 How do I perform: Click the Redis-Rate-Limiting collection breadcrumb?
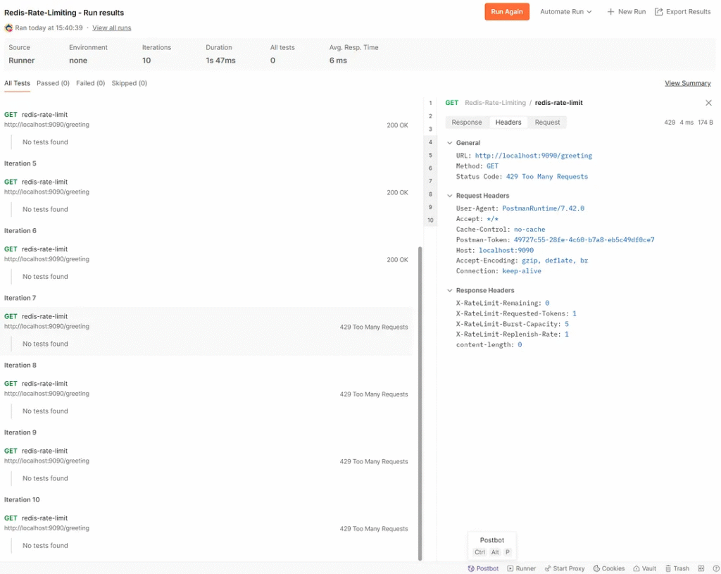pyautogui.click(x=495, y=103)
